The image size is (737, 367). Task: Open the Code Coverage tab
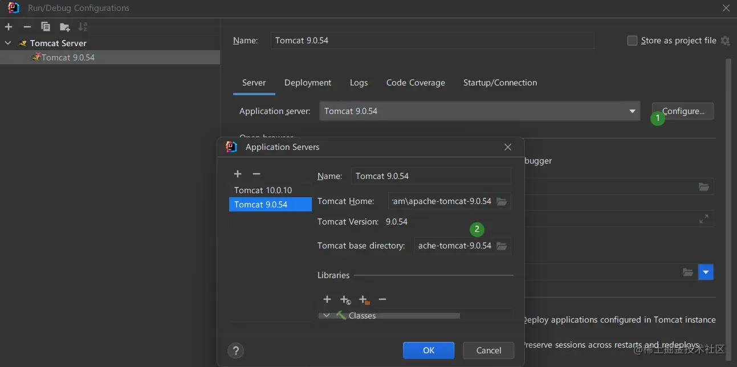click(416, 83)
